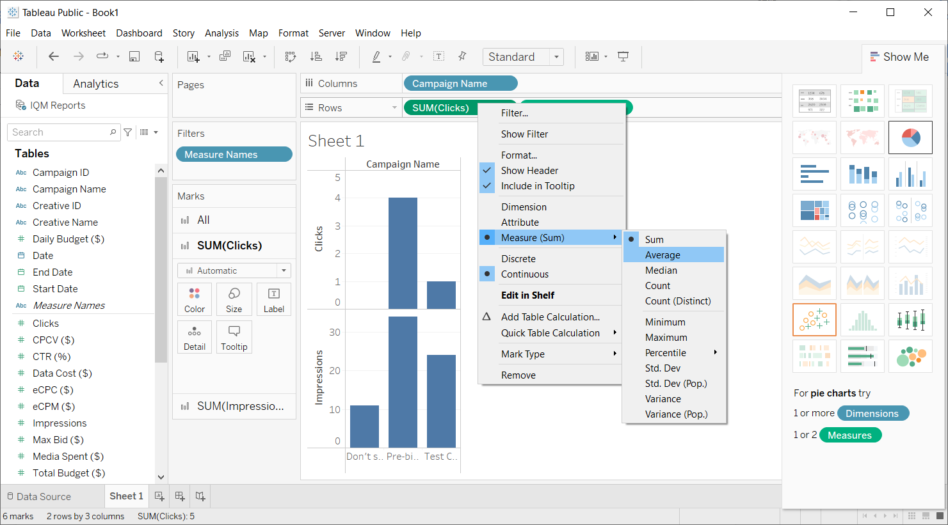
Task: Click the Swap Rows and Columns icon
Action: click(x=291, y=57)
